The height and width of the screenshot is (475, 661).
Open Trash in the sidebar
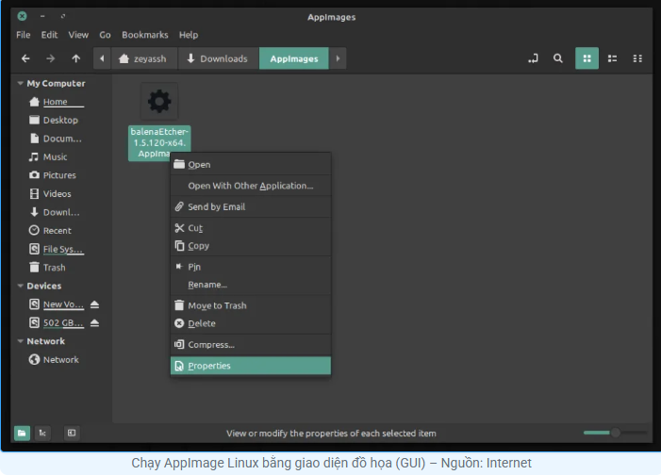pos(47,268)
